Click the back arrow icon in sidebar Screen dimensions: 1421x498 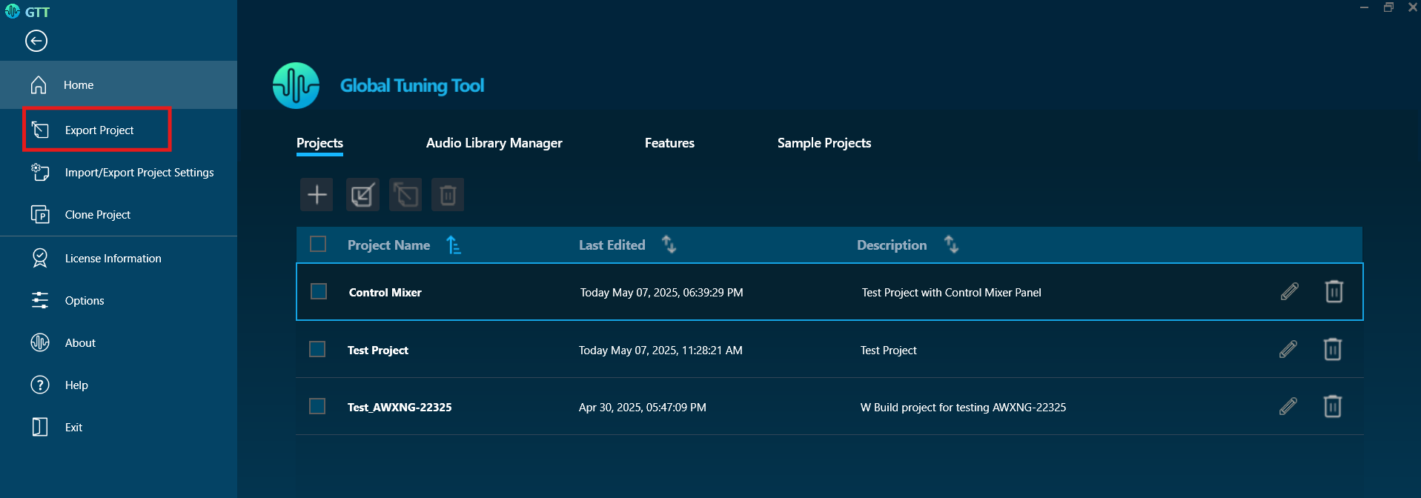point(36,41)
